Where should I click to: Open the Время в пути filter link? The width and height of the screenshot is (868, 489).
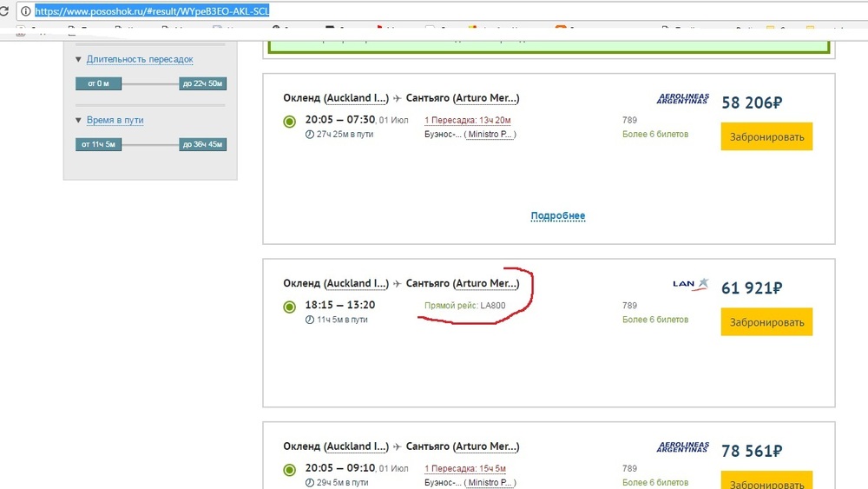[115, 120]
